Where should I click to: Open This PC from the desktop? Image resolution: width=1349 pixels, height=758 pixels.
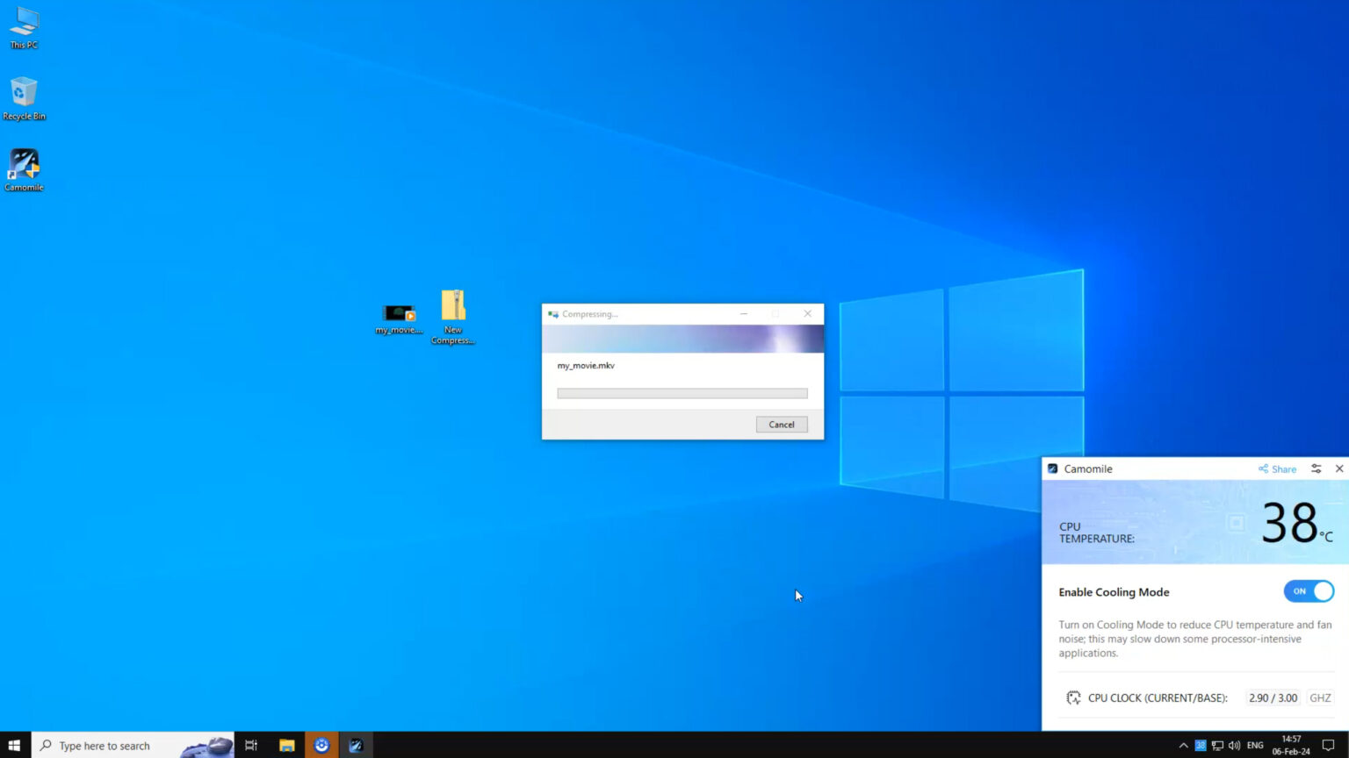click(24, 25)
